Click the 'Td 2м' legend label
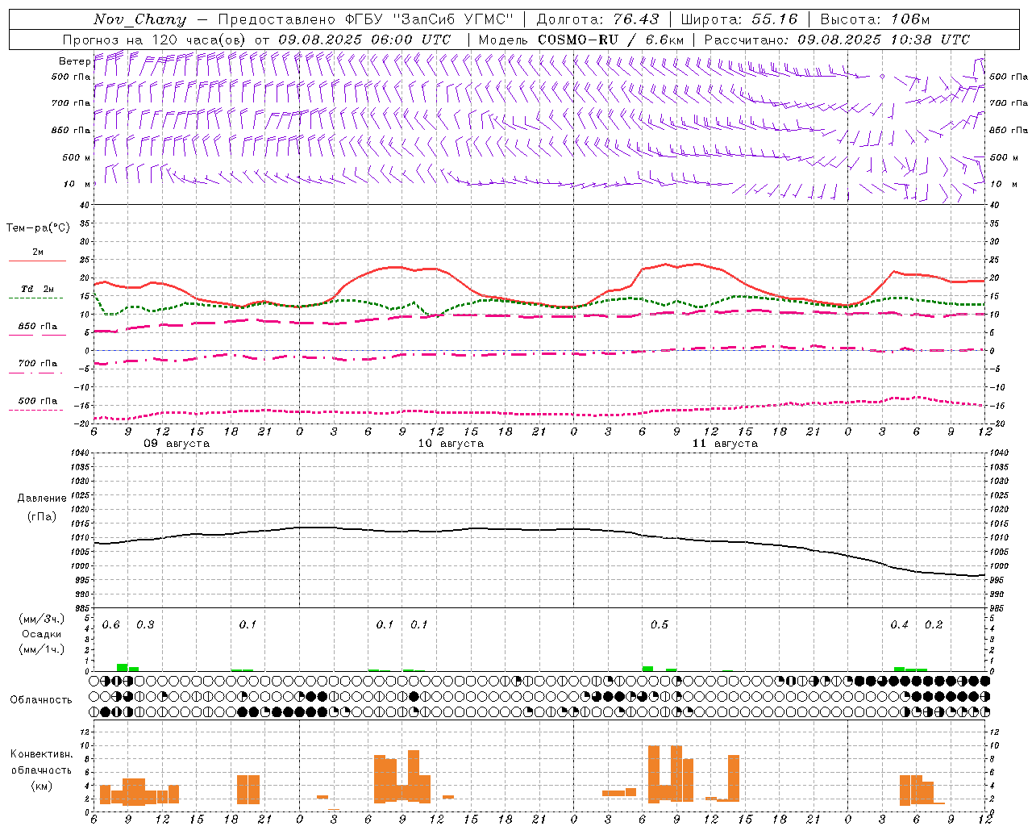1032x826 pixels. (38, 289)
